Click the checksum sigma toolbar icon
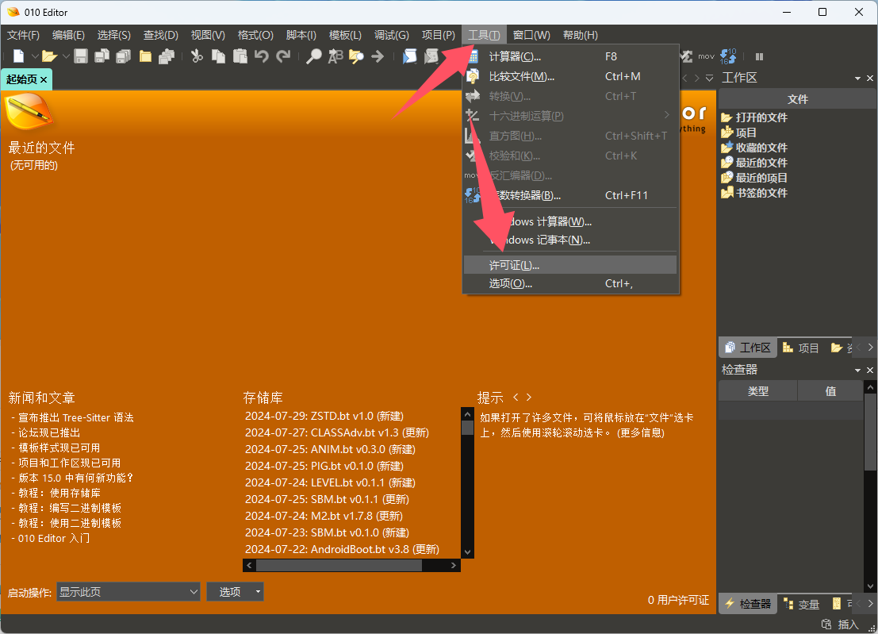 pos(687,56)
